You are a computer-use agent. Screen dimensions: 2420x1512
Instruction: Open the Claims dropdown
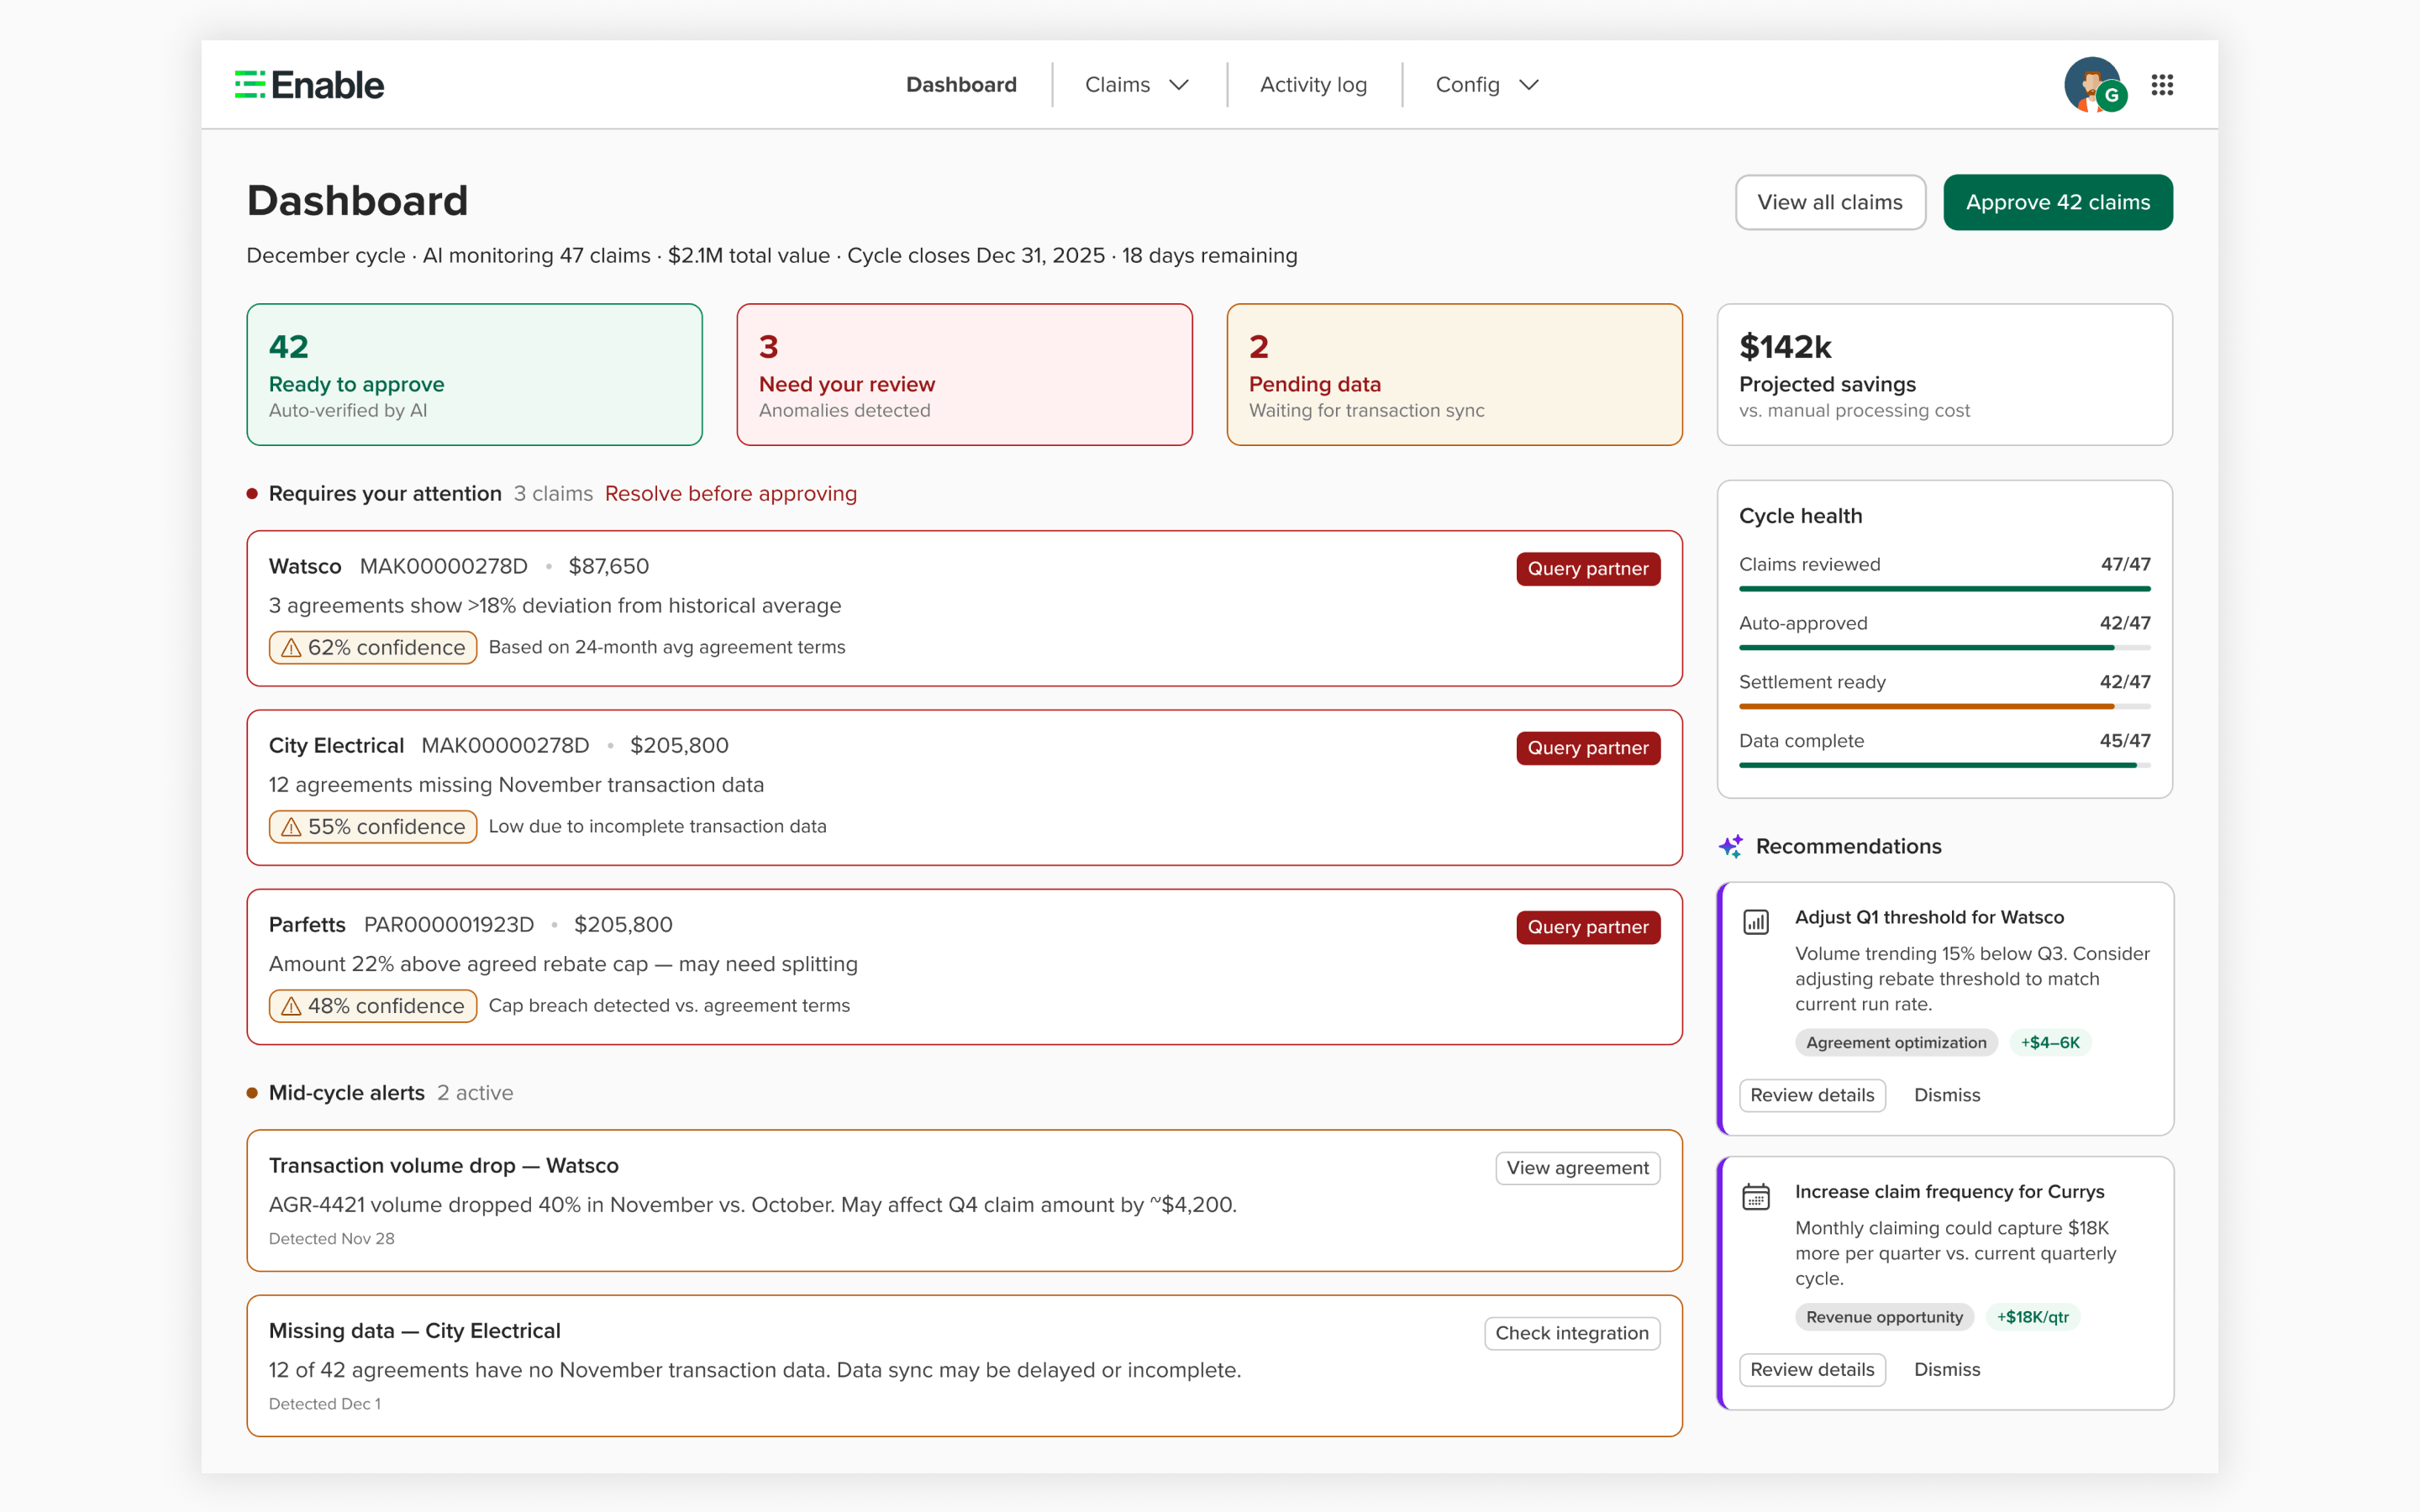[x=1136, y=84]
